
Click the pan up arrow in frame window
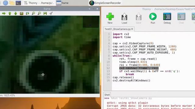point(10,13)
